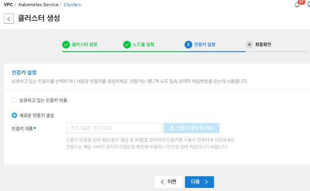Click the hint line 인증키 이름을 입력 후
Image resolution: width=310 pixels, height=191 pixels.
pos(151,140)
